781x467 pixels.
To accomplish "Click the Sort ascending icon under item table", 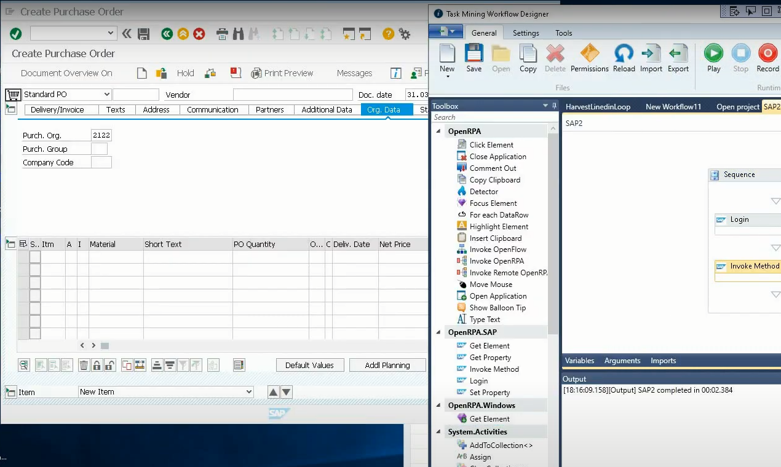I will [157, 365].
